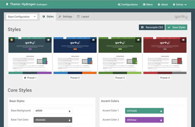
Task: Open color picker drop for Base Text Color
Action: point(69,120)
